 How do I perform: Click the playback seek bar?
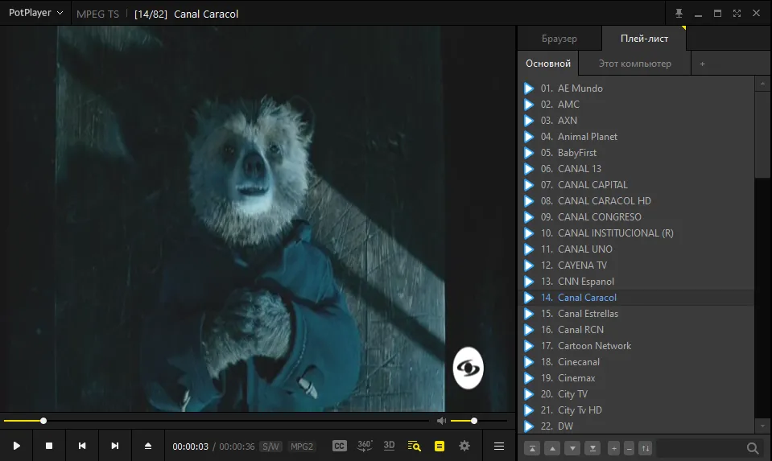point(217,421)
